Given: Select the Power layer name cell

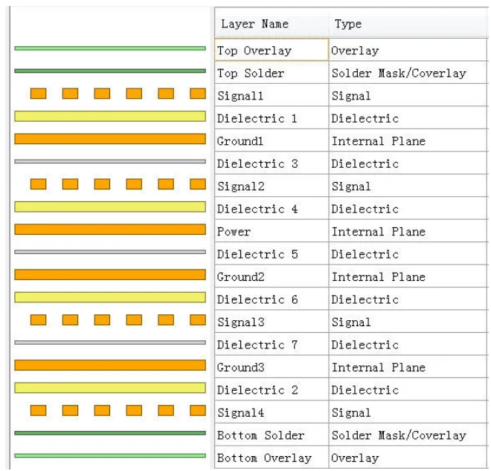Looking at the screenshot, I should point(234,232).
